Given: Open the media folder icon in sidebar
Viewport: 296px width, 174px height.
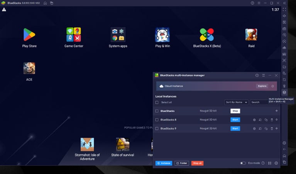Looking at the screenshot, I should pos(284,67).
